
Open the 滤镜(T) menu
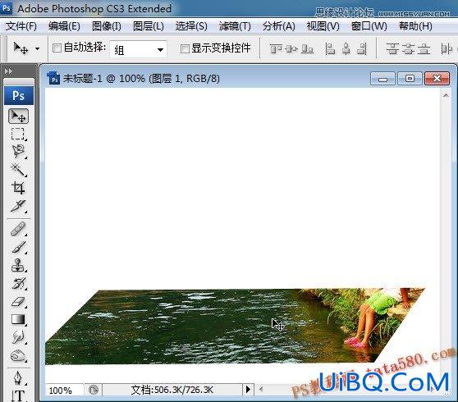pos(235,26)
